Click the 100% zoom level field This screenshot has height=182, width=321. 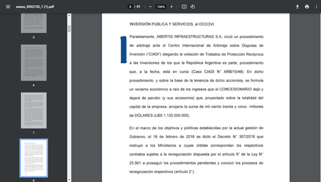tap(161, 7)
